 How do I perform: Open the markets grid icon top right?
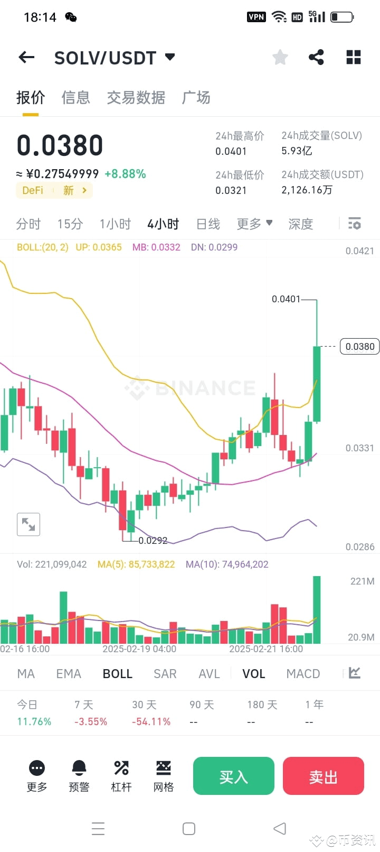click(x=353, y=57)
